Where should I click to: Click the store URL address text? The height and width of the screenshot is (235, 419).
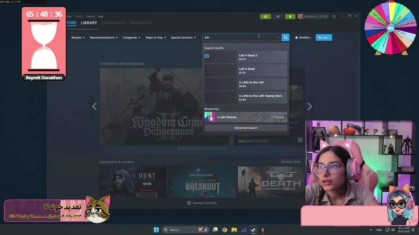83,29
